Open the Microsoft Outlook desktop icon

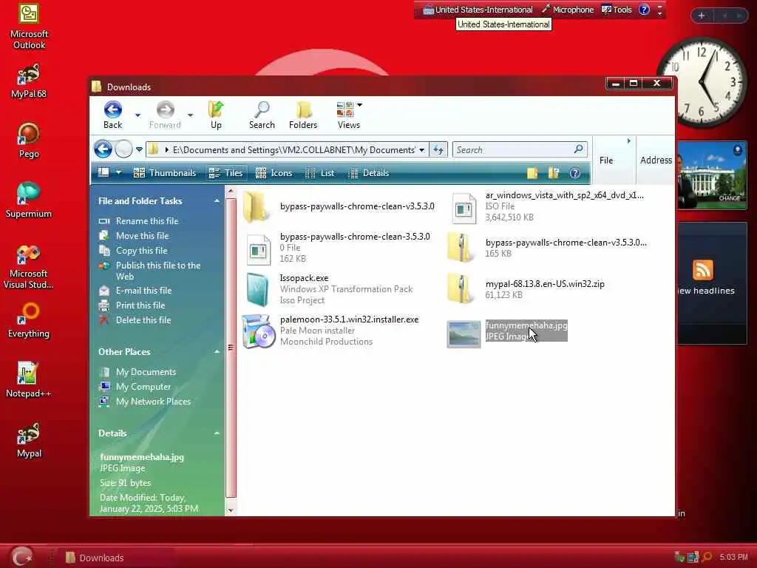pos(29,27)
